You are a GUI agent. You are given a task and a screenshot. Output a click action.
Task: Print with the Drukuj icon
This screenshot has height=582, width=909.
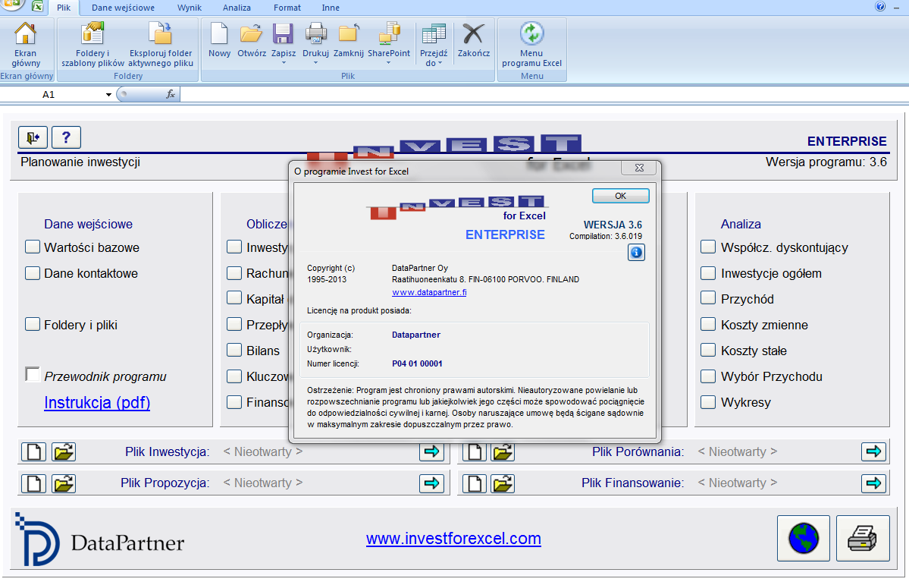(316, 33)
